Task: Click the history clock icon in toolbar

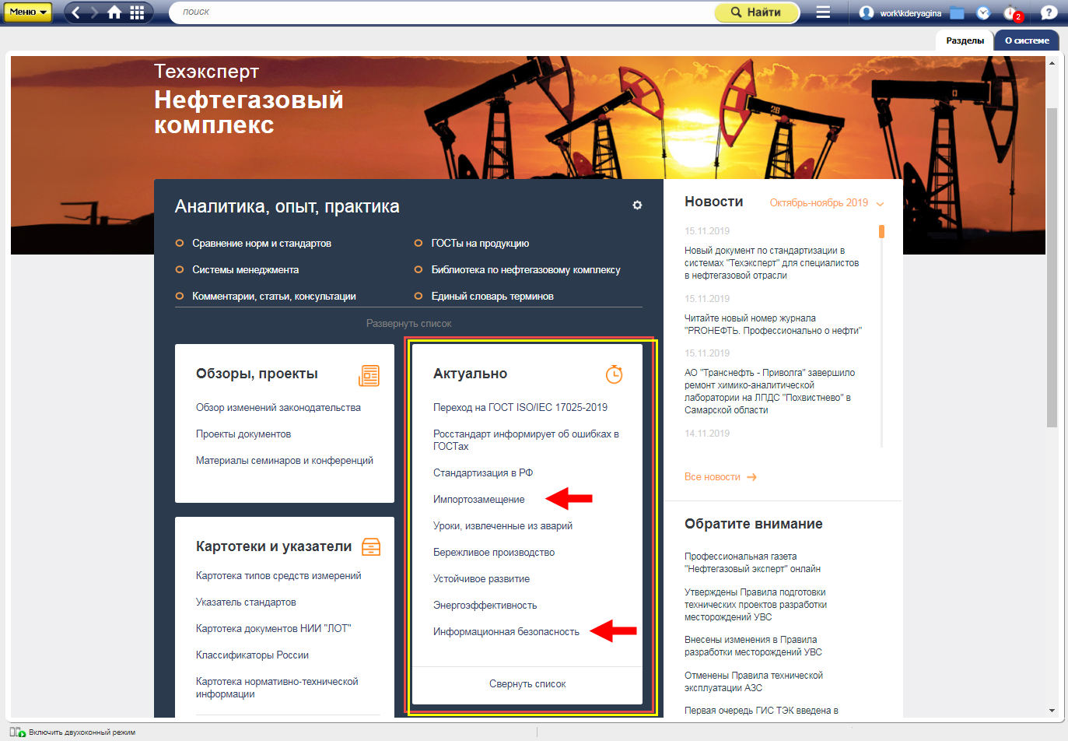Action: click(x=983, y=13)
